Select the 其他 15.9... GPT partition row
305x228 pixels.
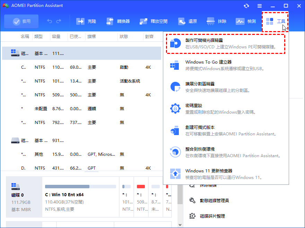click(x=81, y=154)
